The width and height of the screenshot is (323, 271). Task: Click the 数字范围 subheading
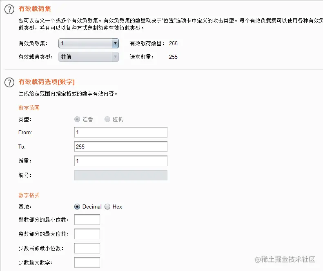point(29,108)
